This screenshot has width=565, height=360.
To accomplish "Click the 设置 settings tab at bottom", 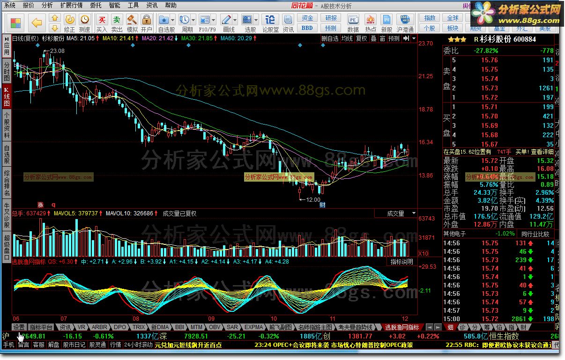I will pyautogui.click(x=19, y=327).
